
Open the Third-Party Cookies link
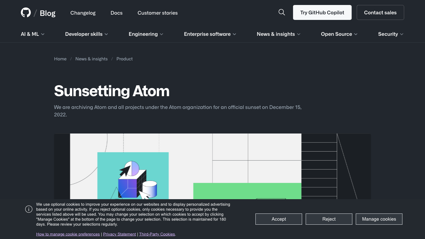point(157,234)
